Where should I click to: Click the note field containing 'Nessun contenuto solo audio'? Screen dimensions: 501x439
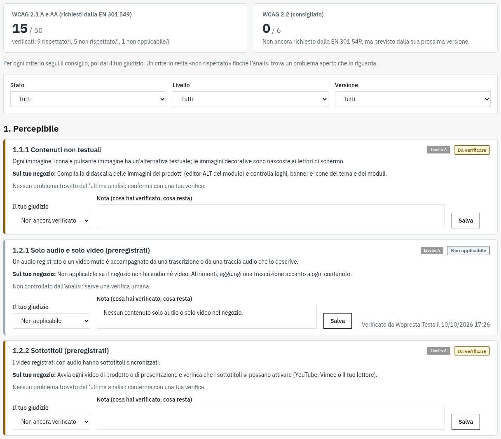click(206, 317)
